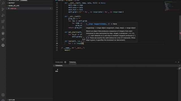This screenshot has width=181, height=101.
Task: Place cursor on 'self.cols = cols' line
Action: 76,8
